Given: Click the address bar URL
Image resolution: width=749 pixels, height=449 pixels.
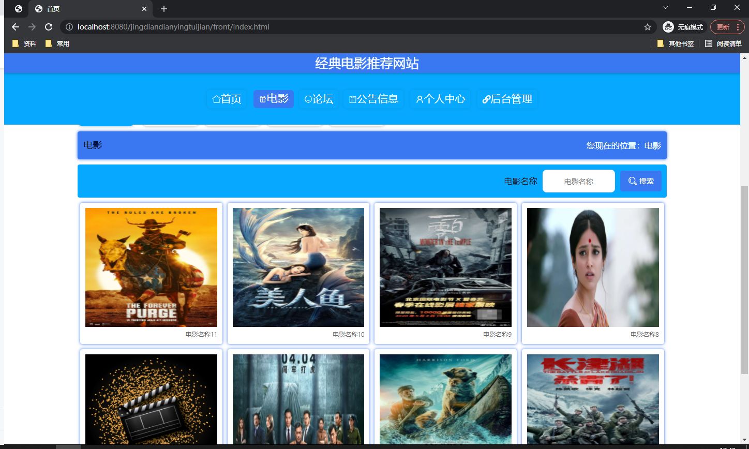Looking at the screenshot, I should point(173,27).
